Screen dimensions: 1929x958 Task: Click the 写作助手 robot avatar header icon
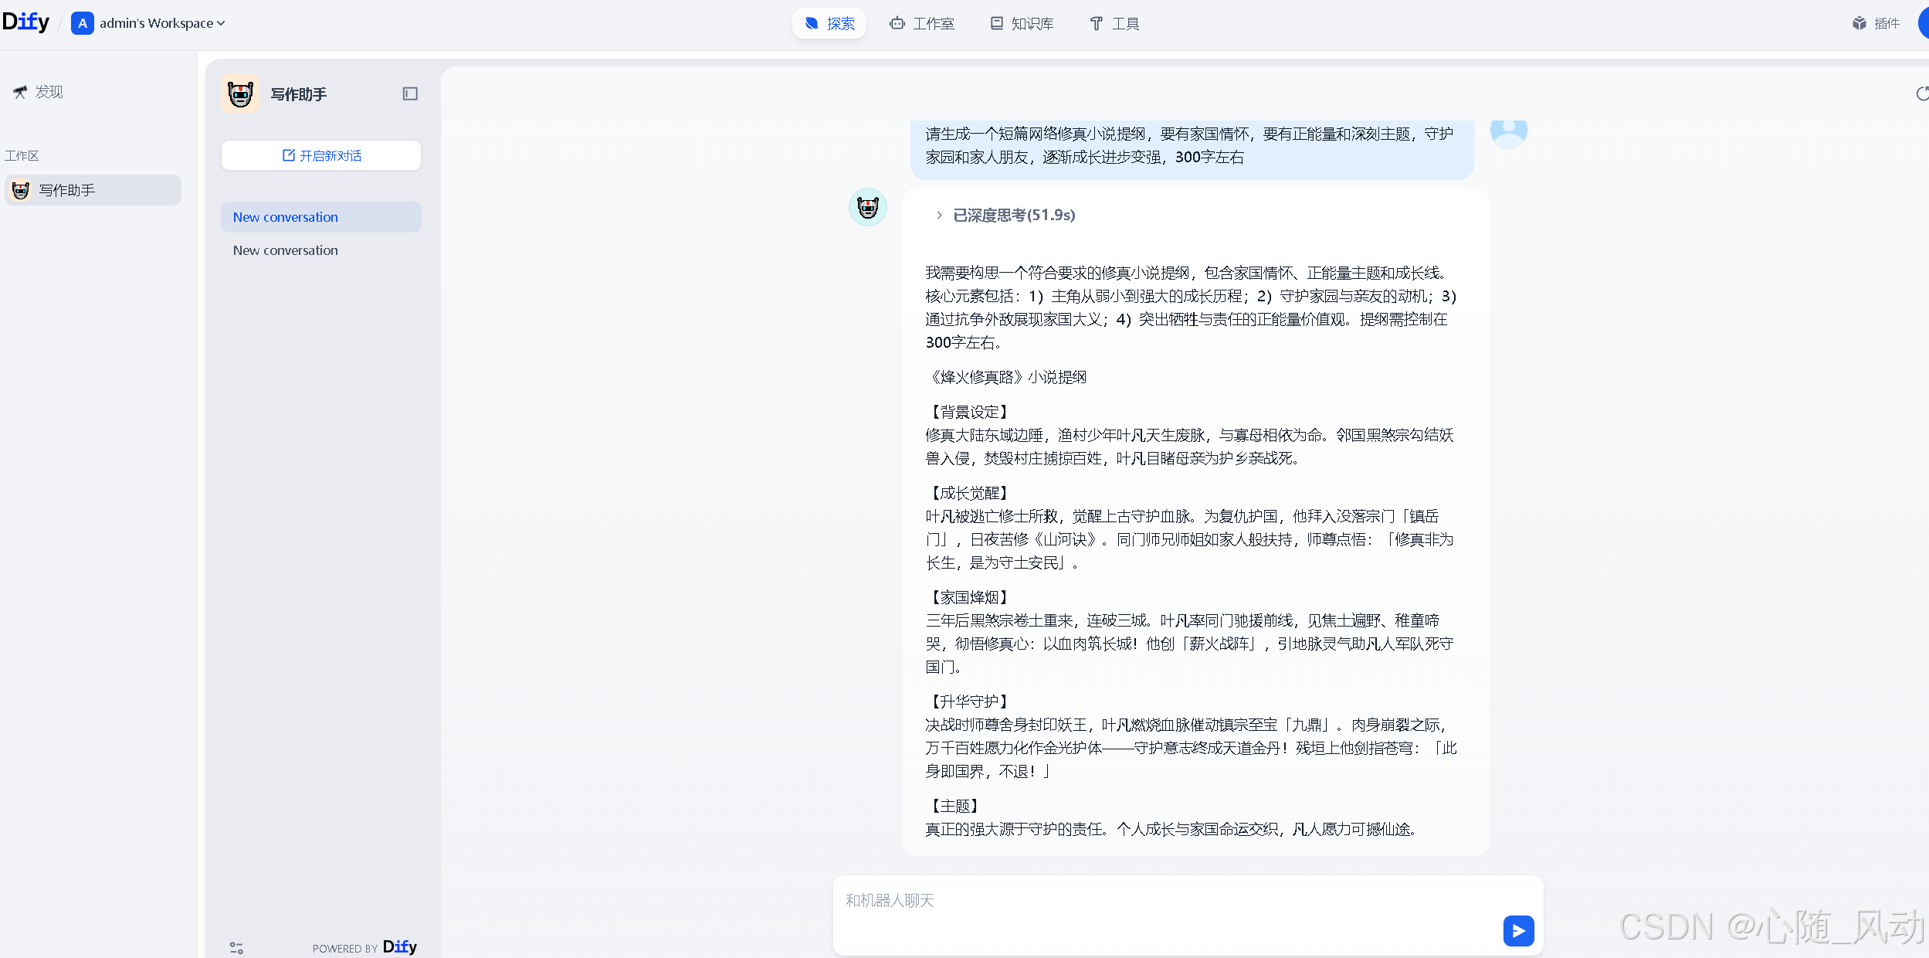pos(240,94)
